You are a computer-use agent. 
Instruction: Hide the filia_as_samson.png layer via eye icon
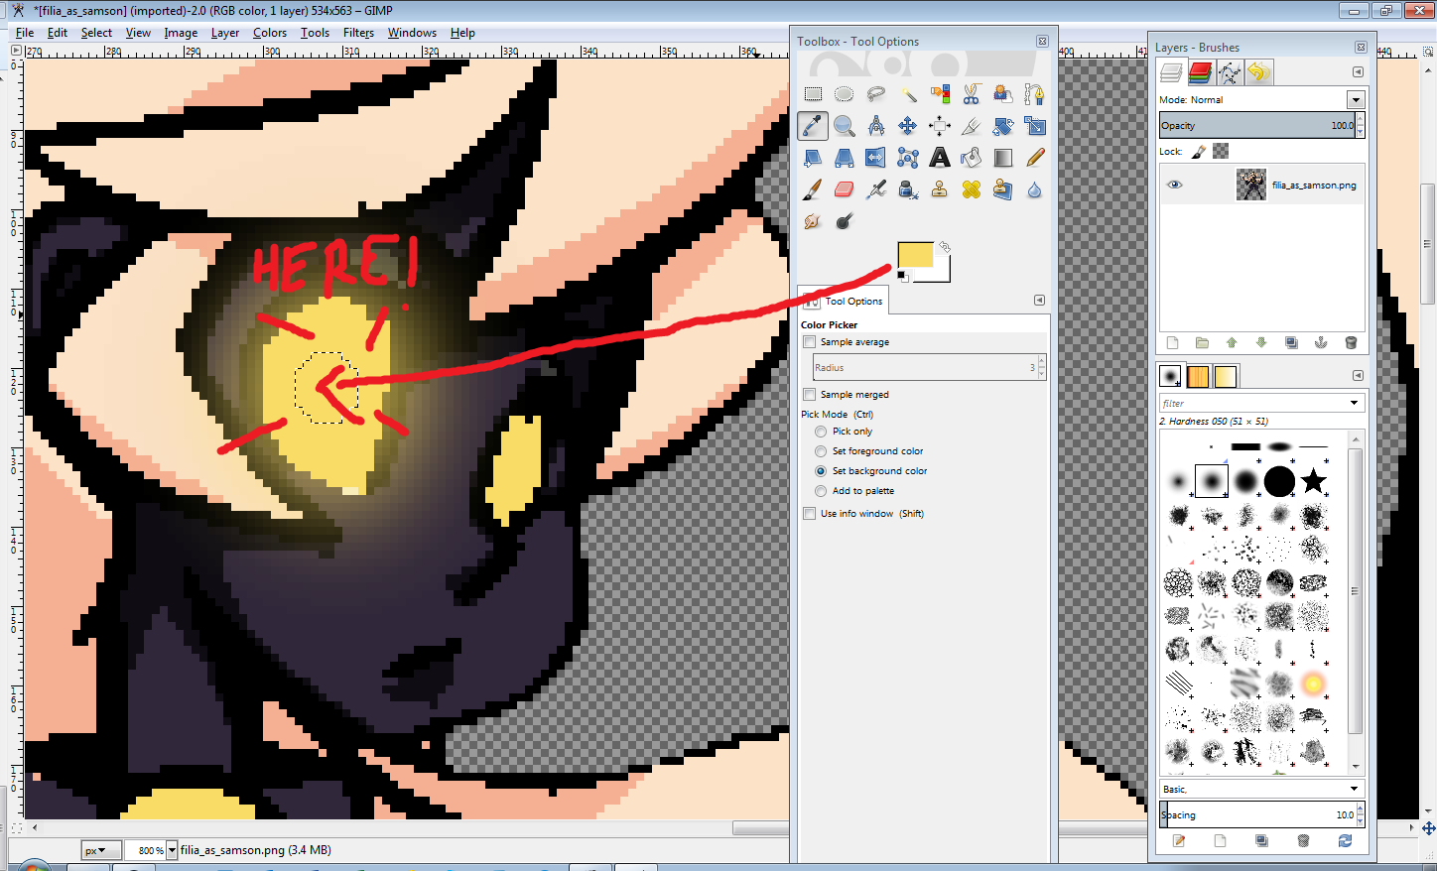point(1175,186)
